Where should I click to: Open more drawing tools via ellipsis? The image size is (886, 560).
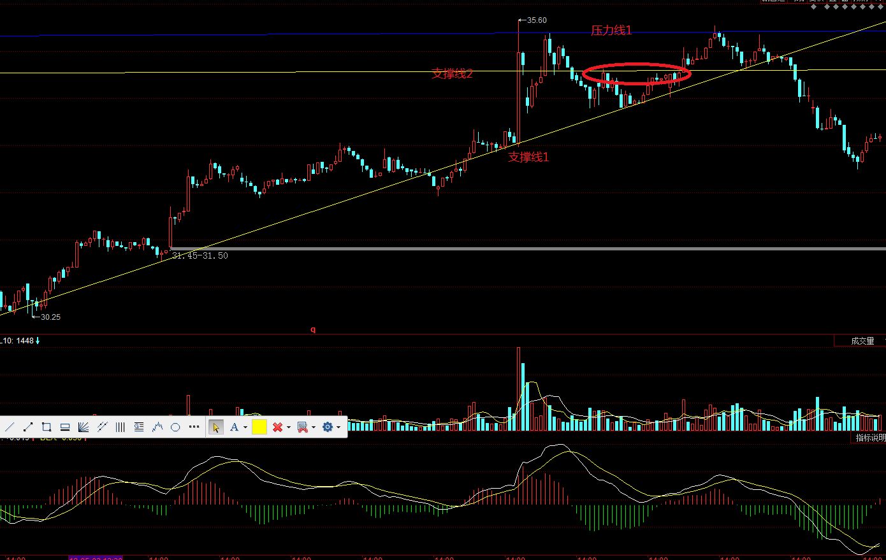194,427
